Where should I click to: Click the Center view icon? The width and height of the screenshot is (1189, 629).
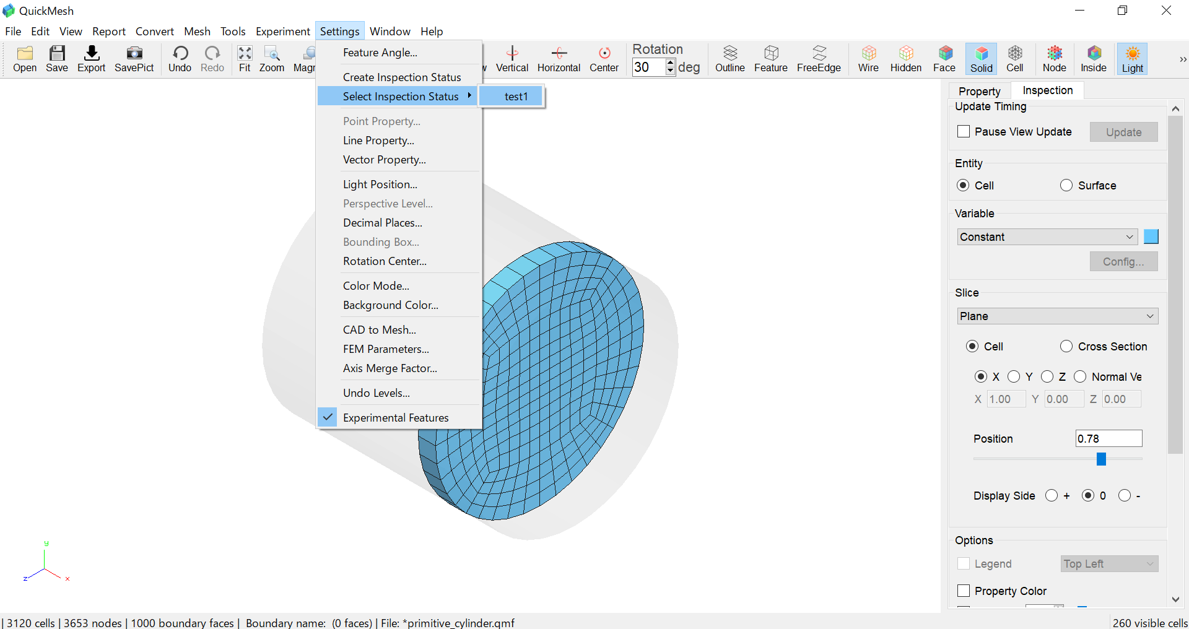pos(604,59)
